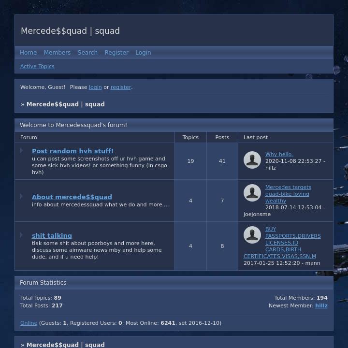View Active Topics
Screen dimensions: 348x348
[37, 66]
